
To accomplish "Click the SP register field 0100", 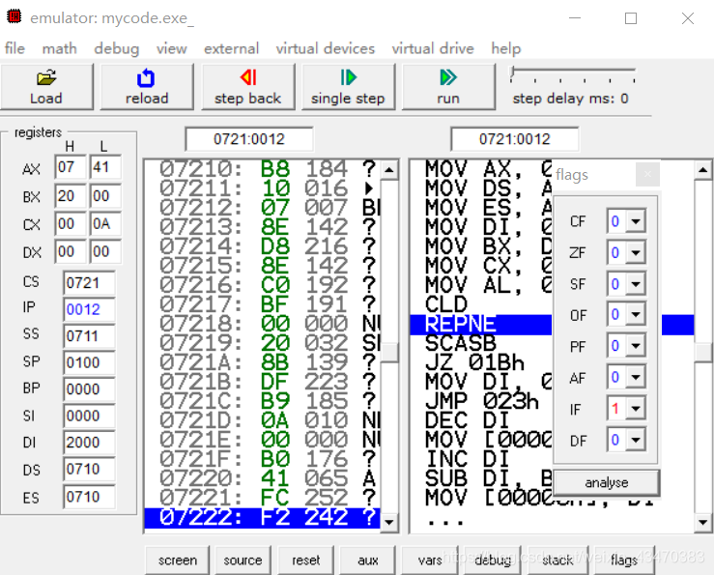I will point(89,362).
